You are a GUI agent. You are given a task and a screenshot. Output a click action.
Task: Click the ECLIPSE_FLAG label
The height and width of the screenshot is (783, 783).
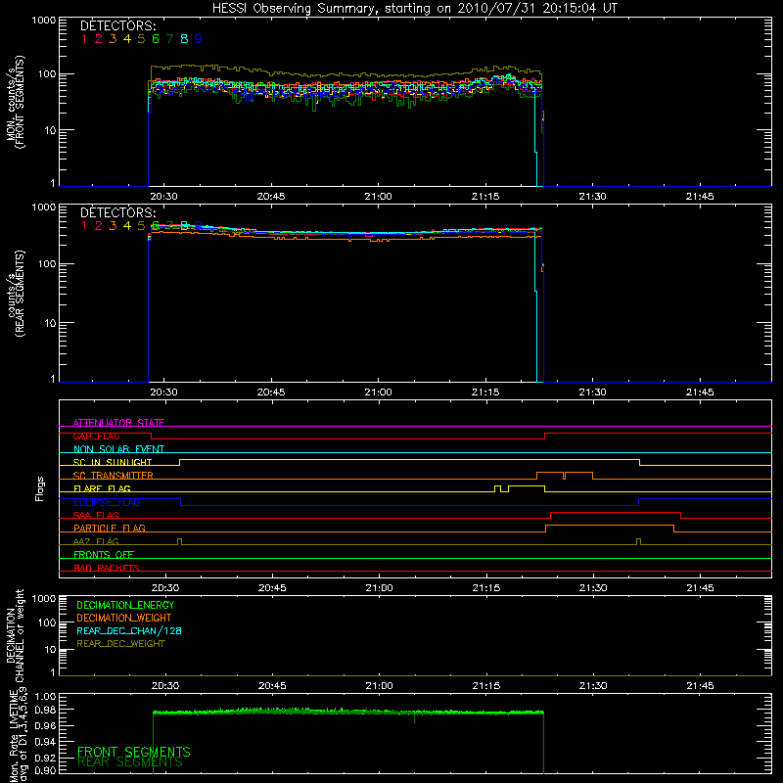[x=107, y=502]
